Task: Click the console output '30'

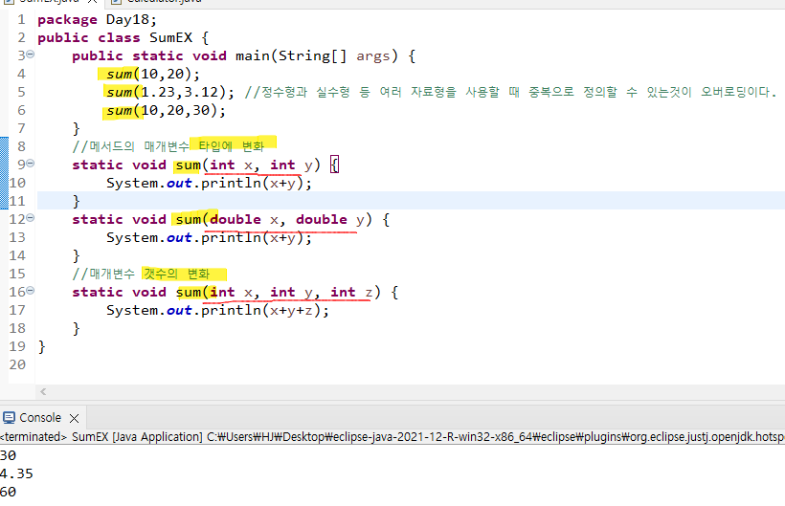Action: [x=8, y=455]
